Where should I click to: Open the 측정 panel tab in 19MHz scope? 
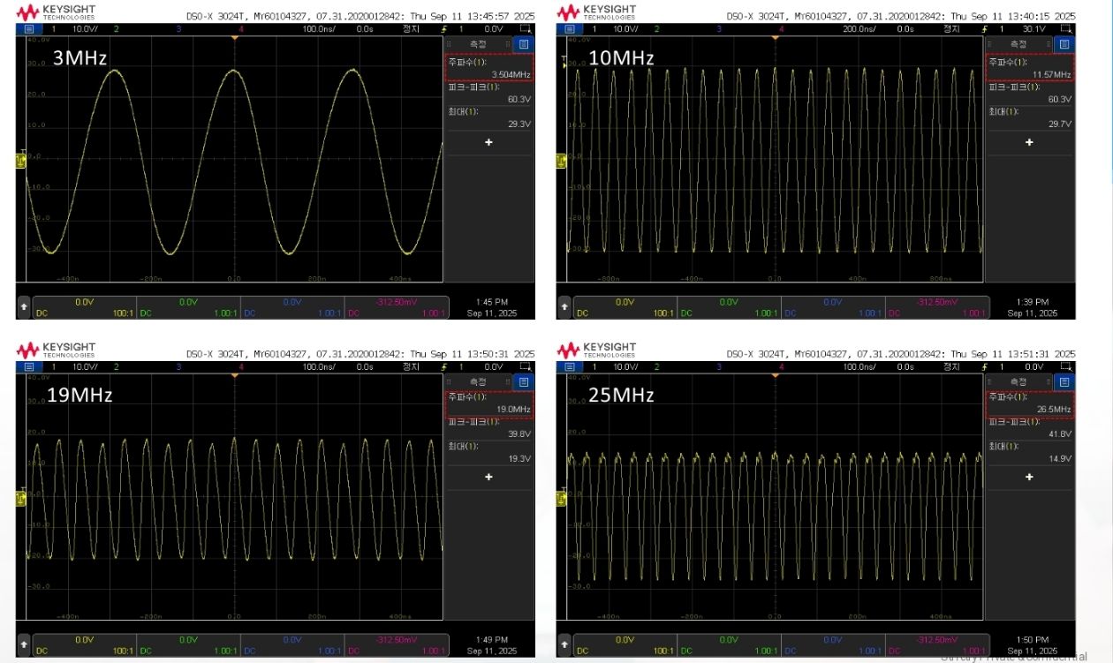tap(478, 381)
